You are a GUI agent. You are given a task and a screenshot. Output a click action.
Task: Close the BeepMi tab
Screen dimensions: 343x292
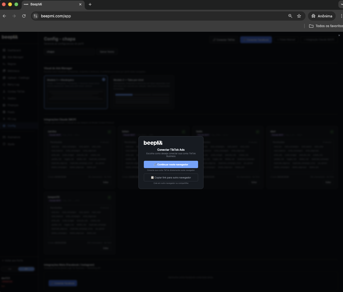[80, 4]
